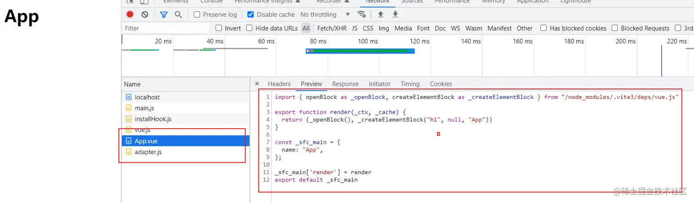Open the network search magnifier
Image resolution: width=694 pixels, height=203 pixels.
click(179, 15)
